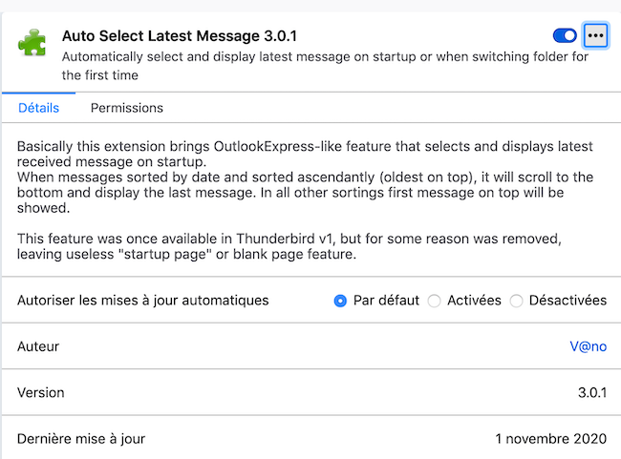This screenshot has width=621, height=459.
Task: Switch to the Détails tab
Action: pos(38,108)
